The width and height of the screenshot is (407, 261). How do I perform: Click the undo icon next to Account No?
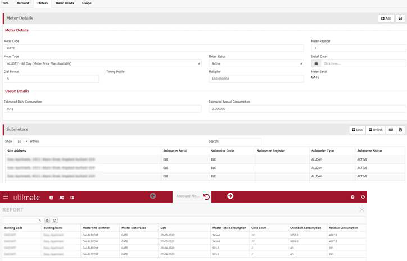[206, 197]
